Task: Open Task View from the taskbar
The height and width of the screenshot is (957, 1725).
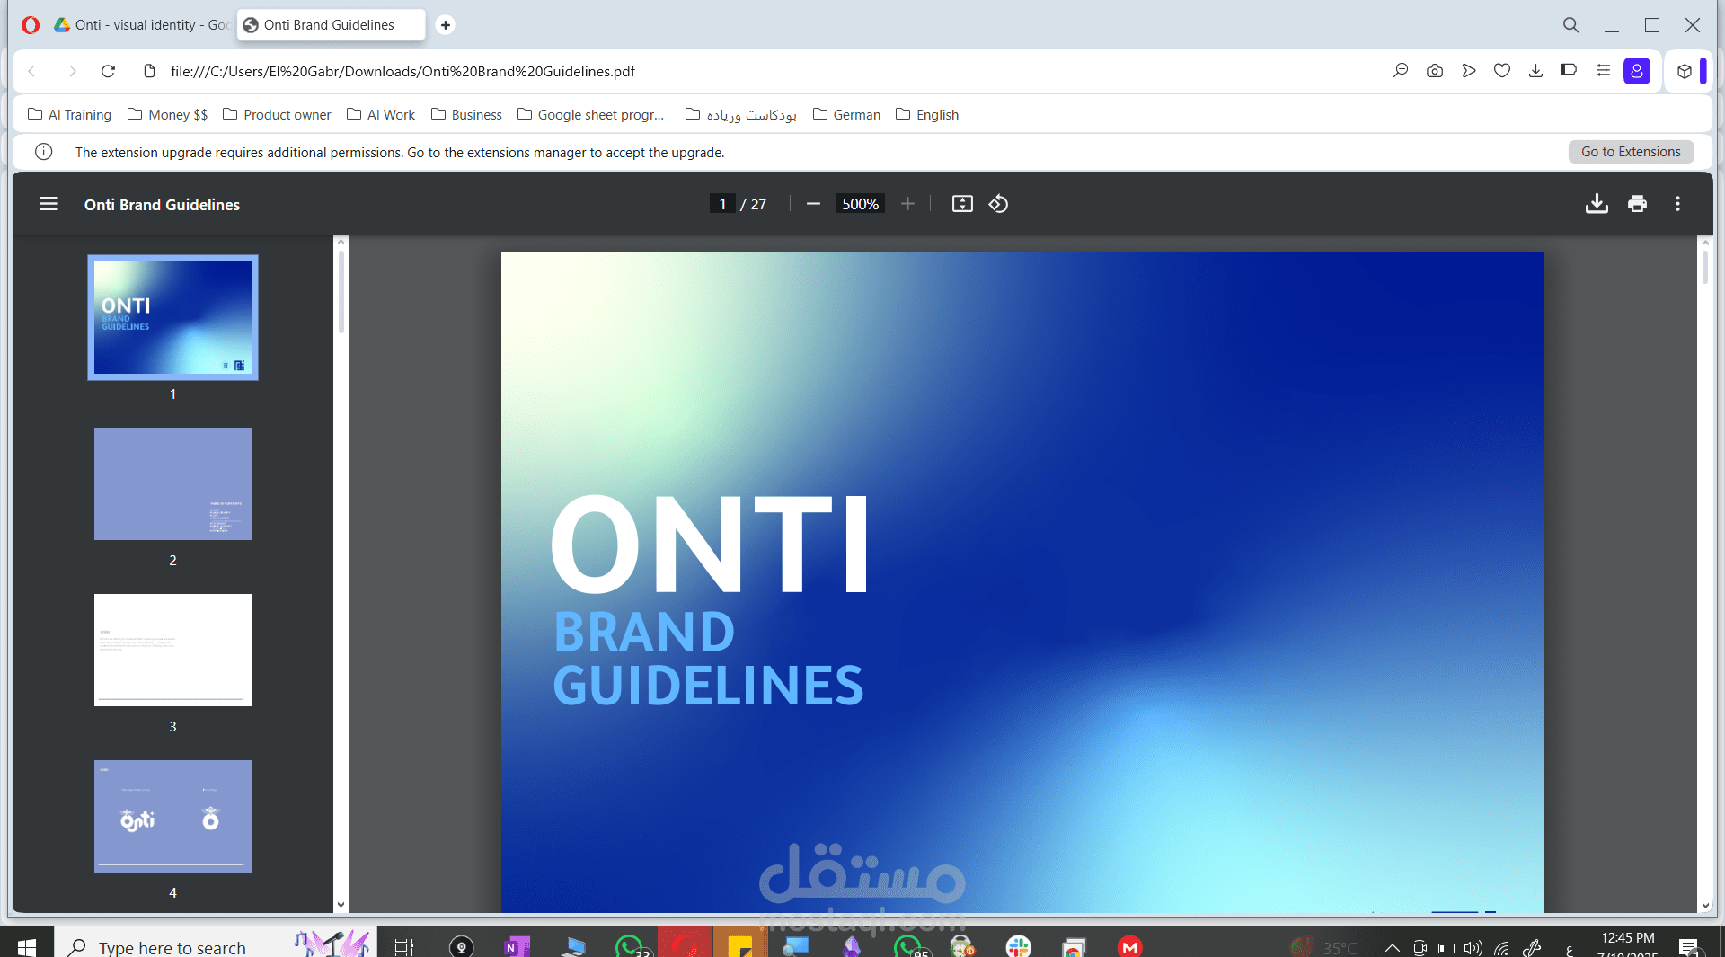Action: pyautogui.click(x=404, y=946)
